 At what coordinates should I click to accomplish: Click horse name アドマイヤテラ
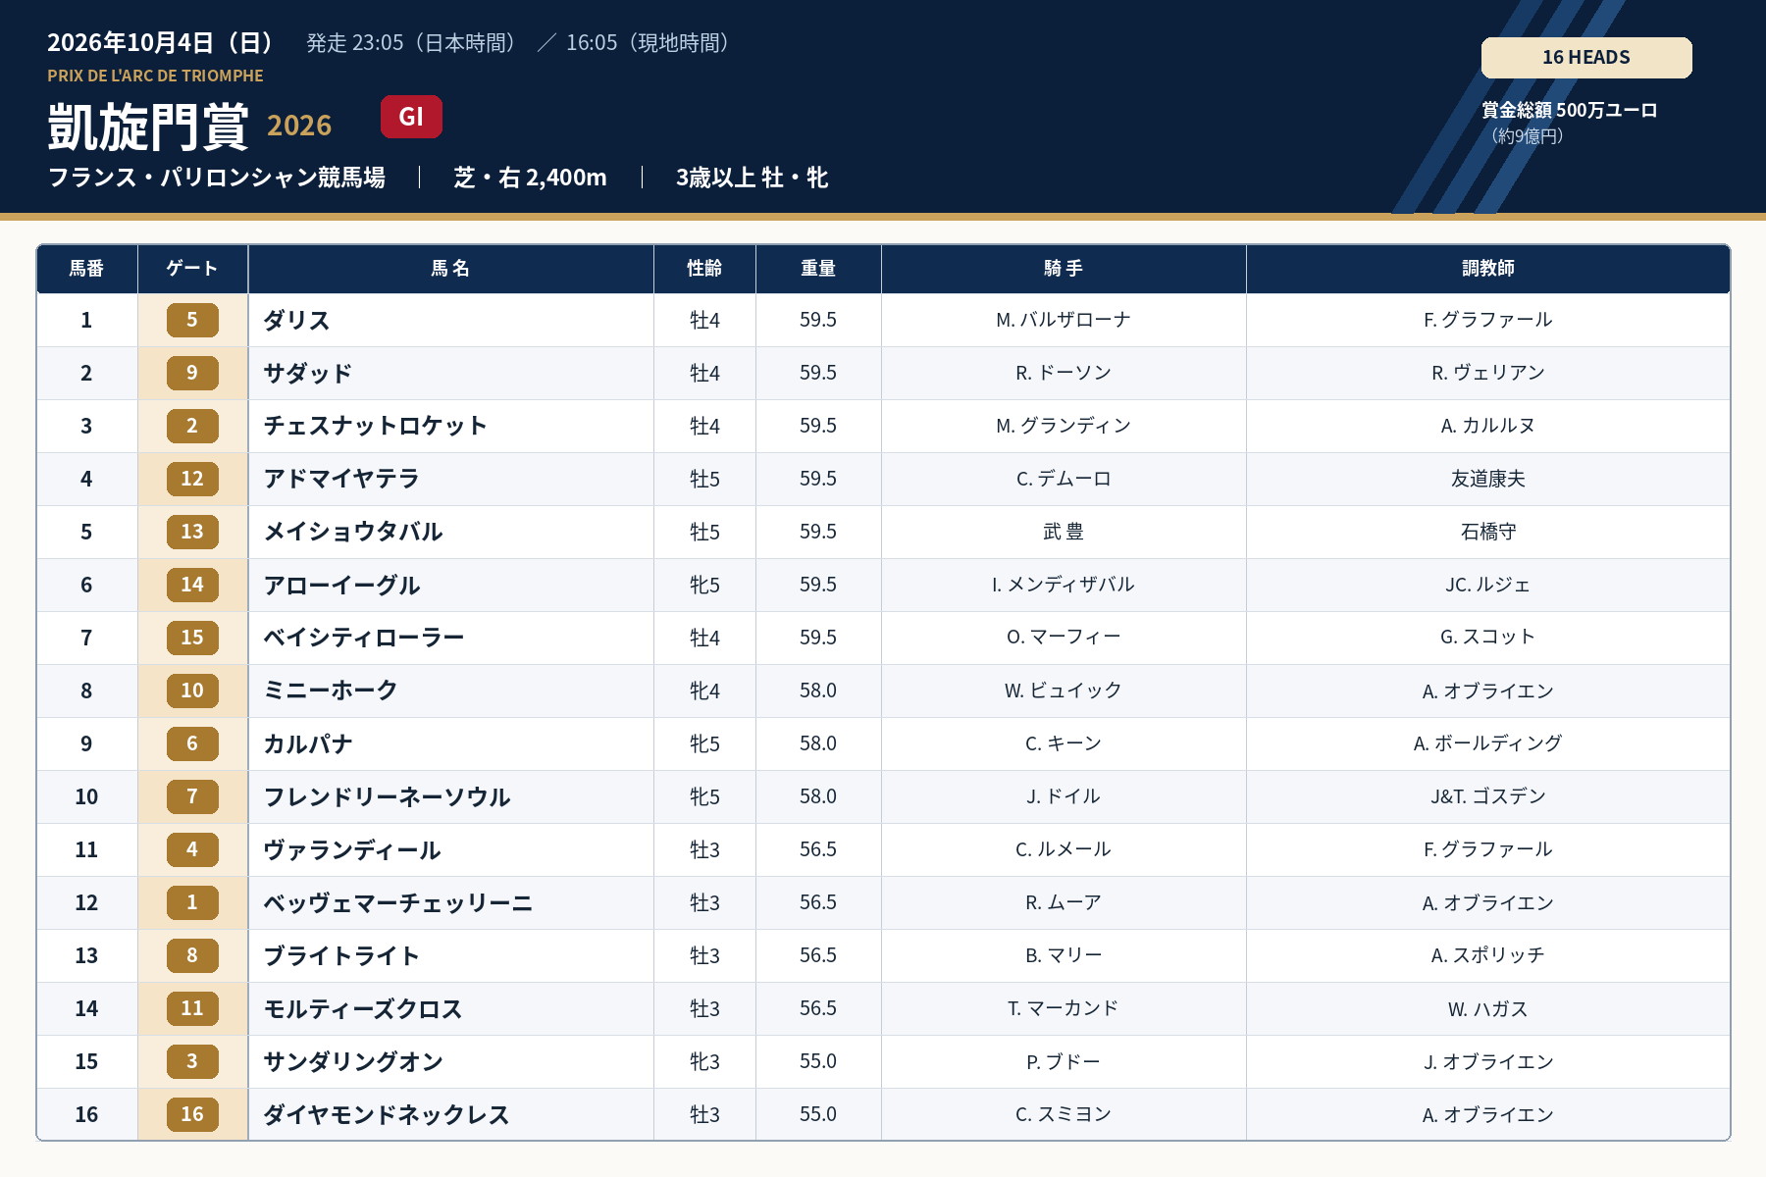pos(341,480)
